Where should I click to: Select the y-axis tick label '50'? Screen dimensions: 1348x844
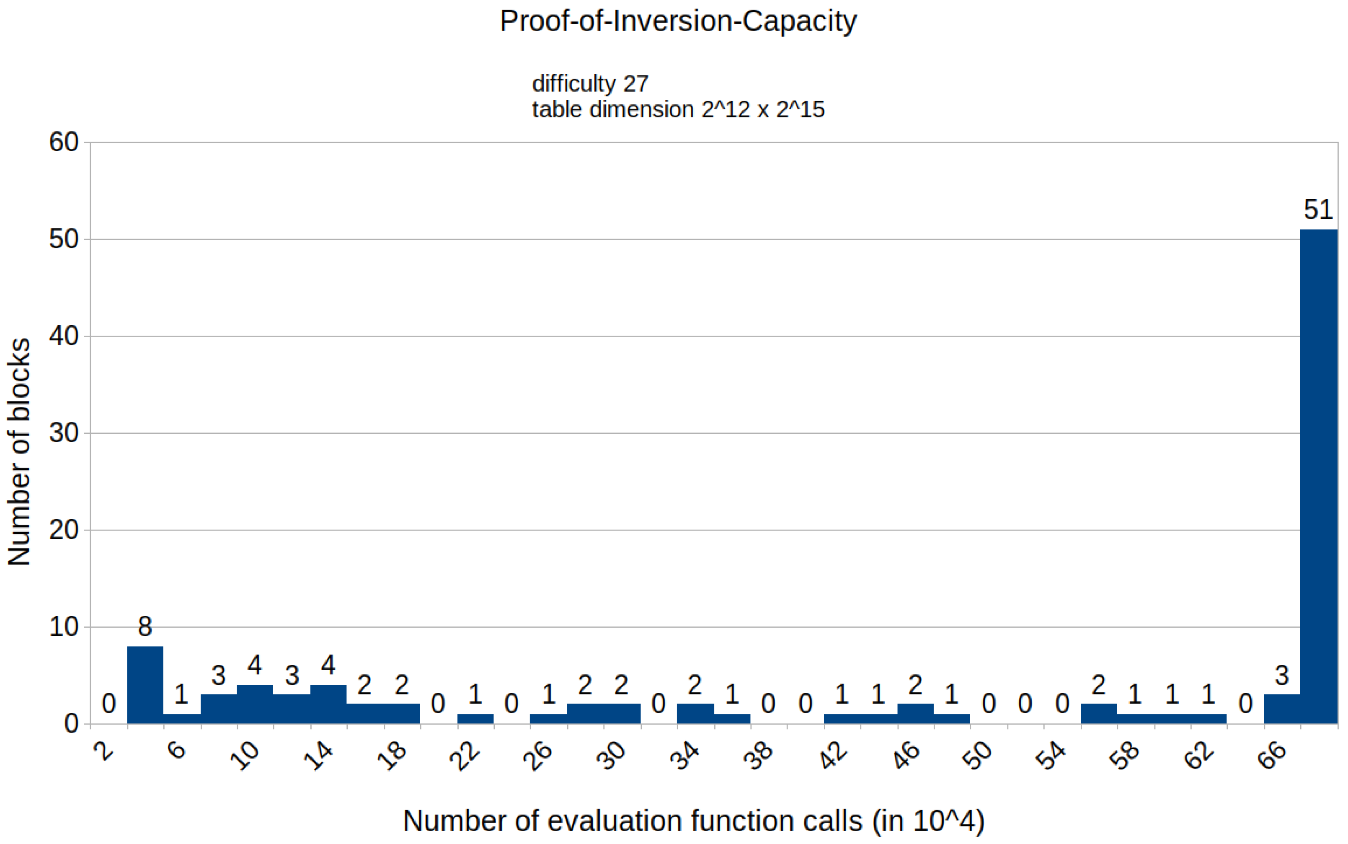coord(64,239)
